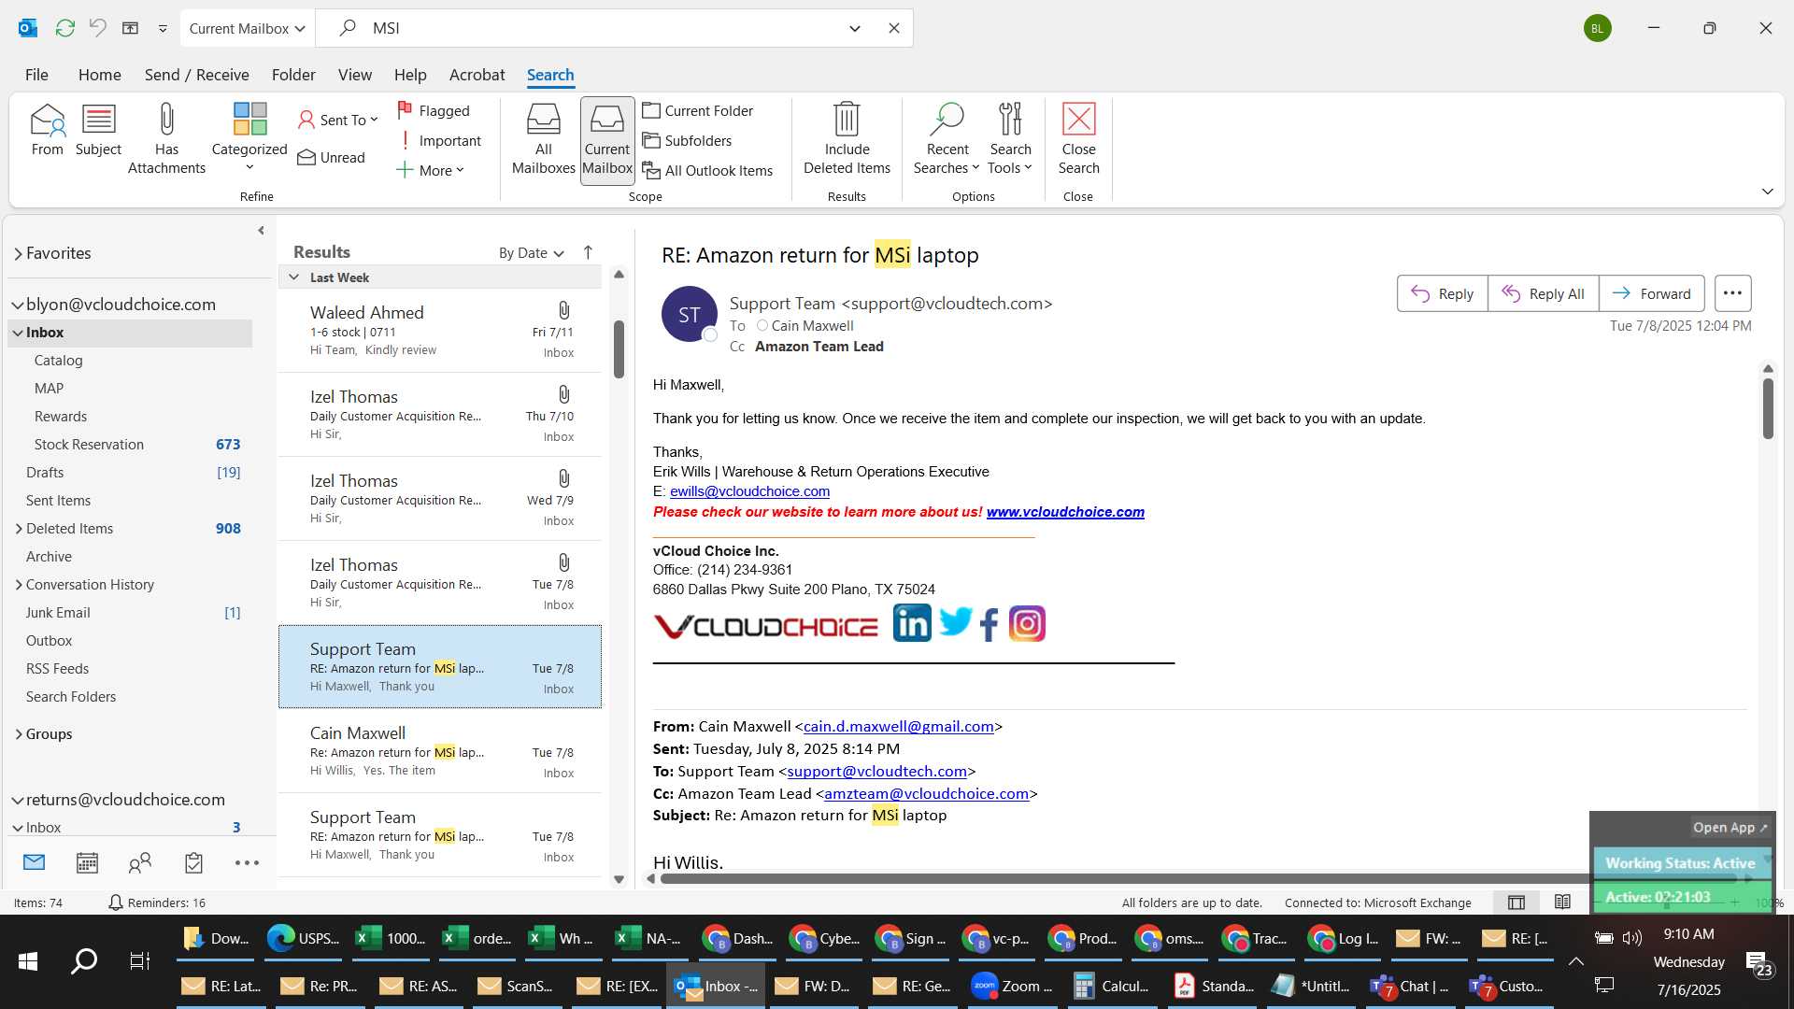Click the Send/Receive All Folders sync icon
The image size is (1794, 1009).
[64, 28]
